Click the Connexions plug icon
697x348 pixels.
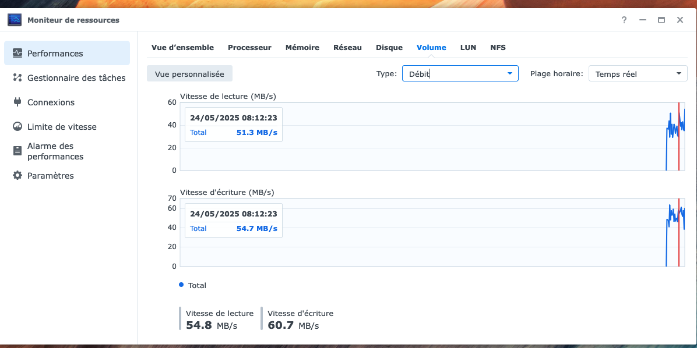17,102
